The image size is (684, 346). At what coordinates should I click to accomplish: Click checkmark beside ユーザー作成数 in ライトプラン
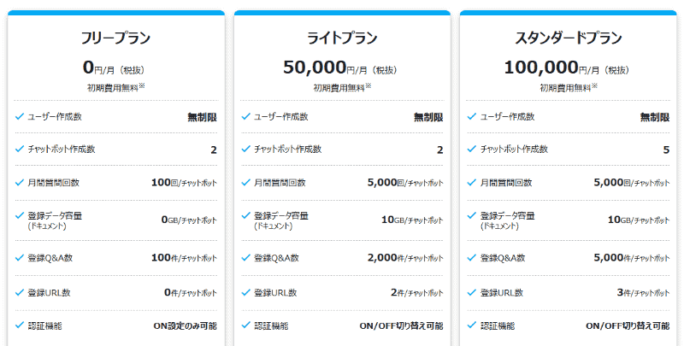pos(246,116)
